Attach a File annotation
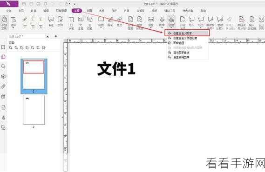The width and height of the screenshot is (265, 172). point(60,21)
